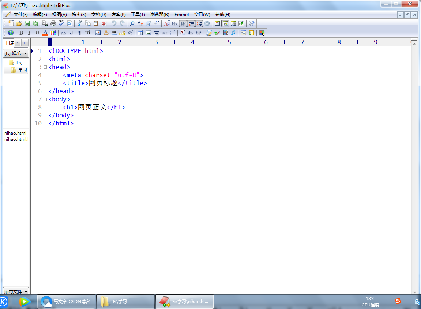This screenshot has width=421, height=309.
Task: Insert image tag icon
Action: click(x=98, y=33)
